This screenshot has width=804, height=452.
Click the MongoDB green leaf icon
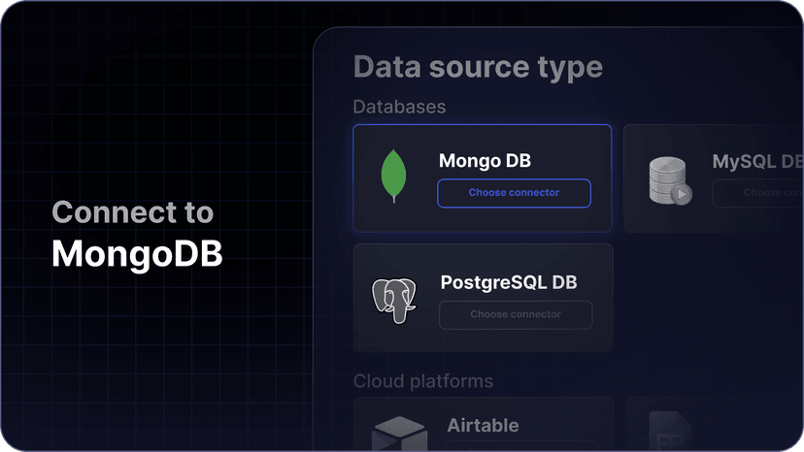(x=393, y=177)
